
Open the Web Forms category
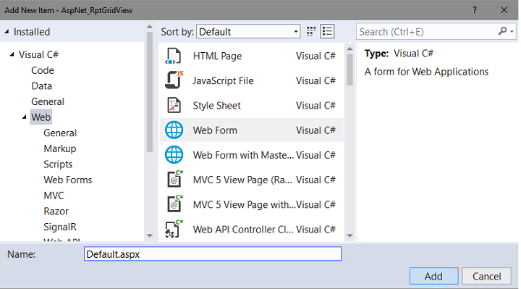click(x=68, y=180)
